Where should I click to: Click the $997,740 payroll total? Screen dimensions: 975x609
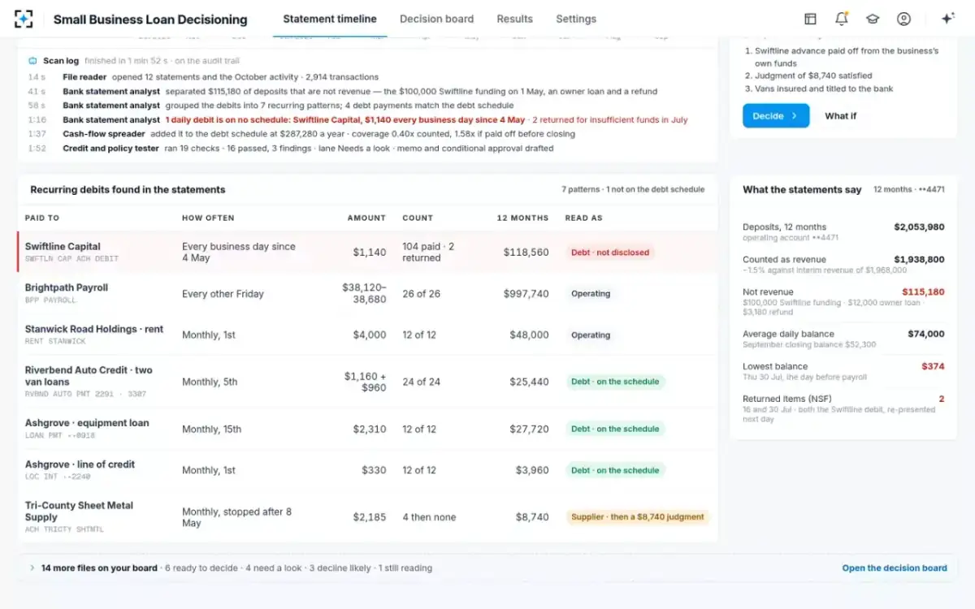click(x=526, y=294)
